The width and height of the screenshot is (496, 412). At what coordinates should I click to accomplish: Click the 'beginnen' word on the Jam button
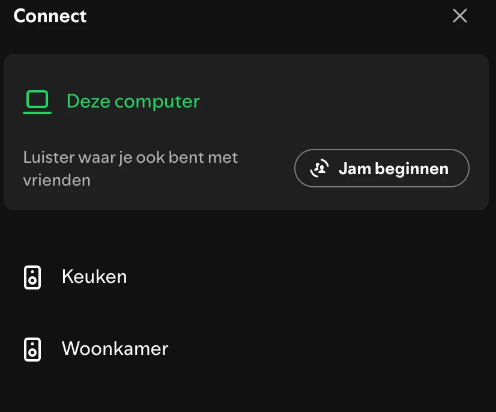[411, 169]
